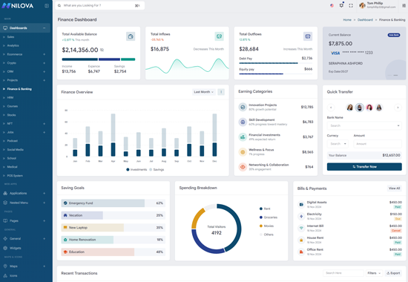Image resolution: width=408 pixels, height=282 pixels.
Task: Open the Currency search dropdown
Action: 338,143
